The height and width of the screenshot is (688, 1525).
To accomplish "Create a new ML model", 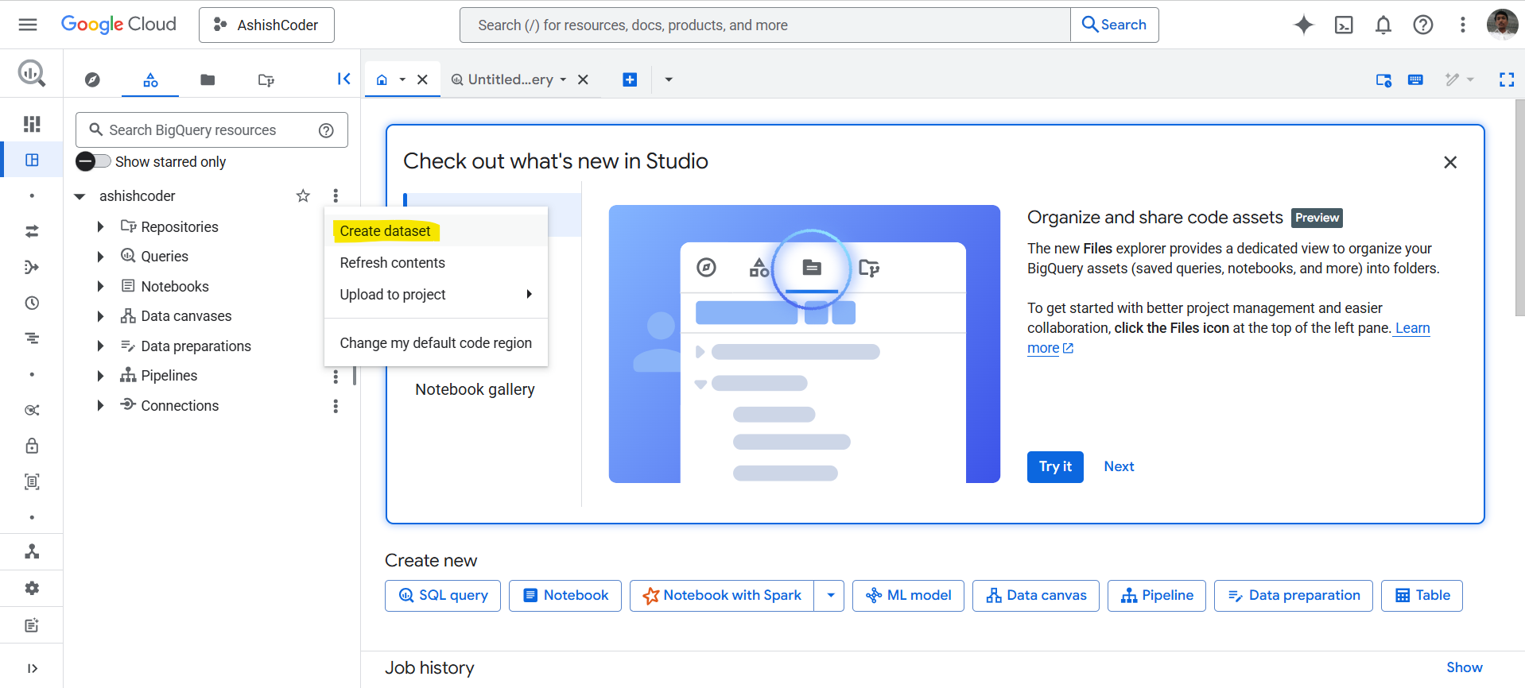I will (x=908, y=596).
